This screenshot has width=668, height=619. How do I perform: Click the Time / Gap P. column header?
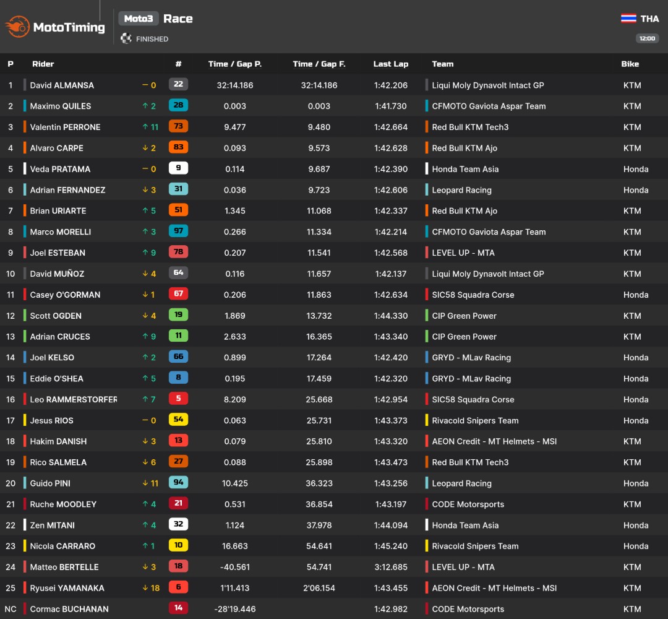[235, 64]
